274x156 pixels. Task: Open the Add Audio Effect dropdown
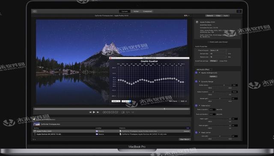(x=204, y=69)
